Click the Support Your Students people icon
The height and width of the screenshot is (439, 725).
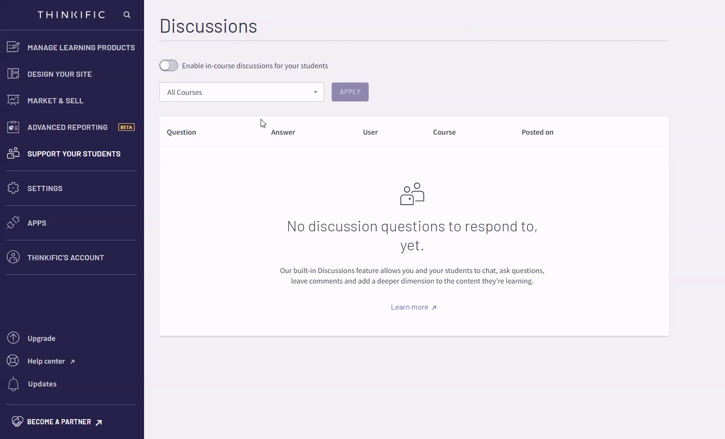pos(13,153)
